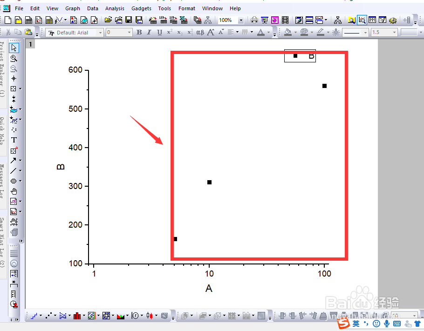Open the font size dropdown
The width and height of the screenshot is (424, 331).
[x=129, y=33]
